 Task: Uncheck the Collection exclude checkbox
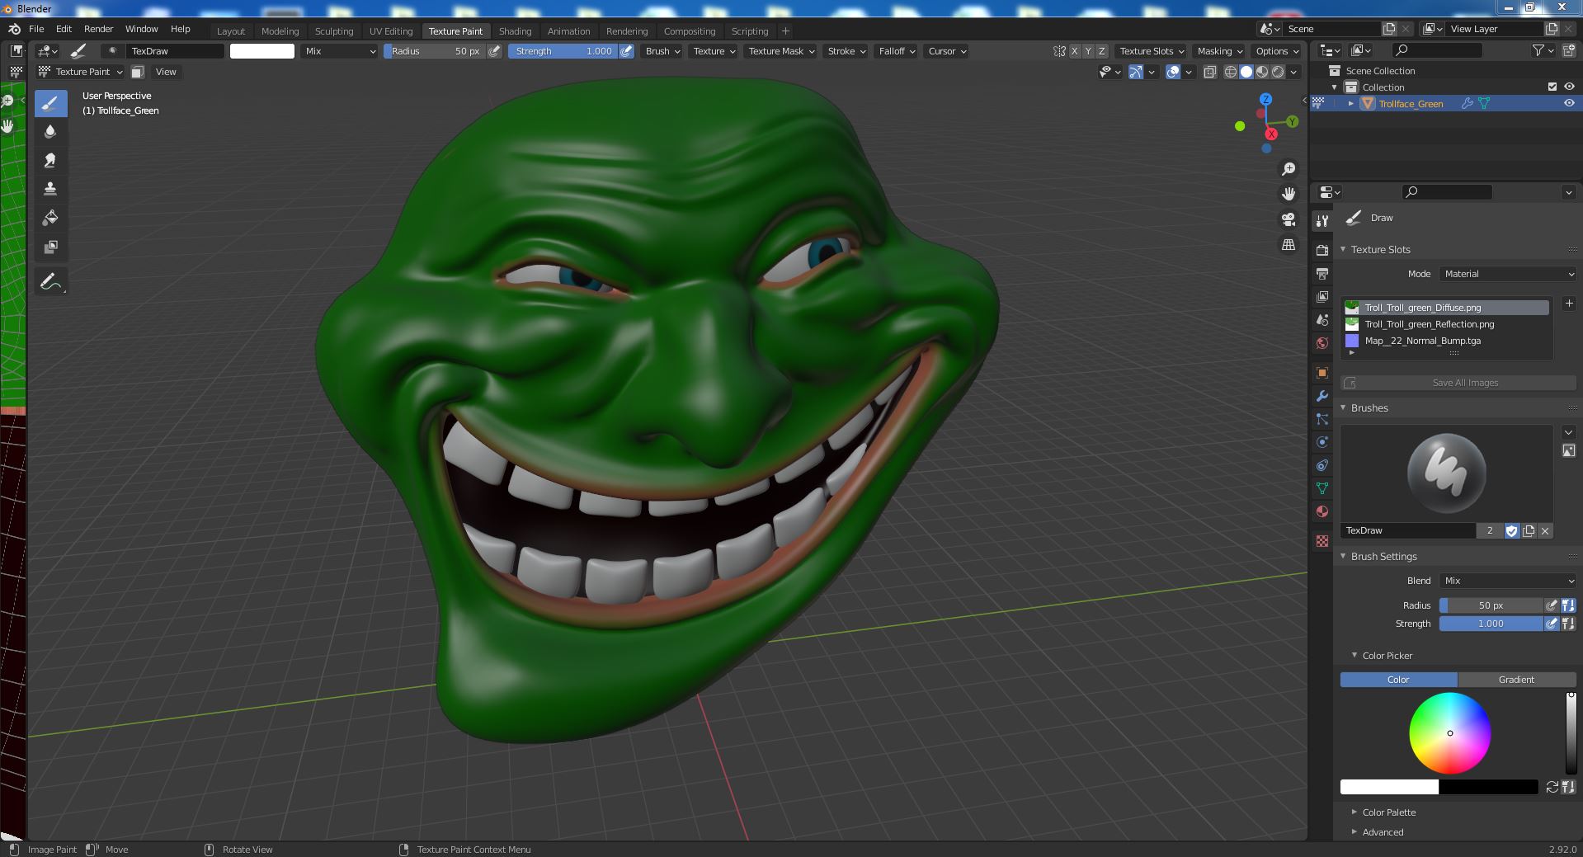coord(1552,87)
